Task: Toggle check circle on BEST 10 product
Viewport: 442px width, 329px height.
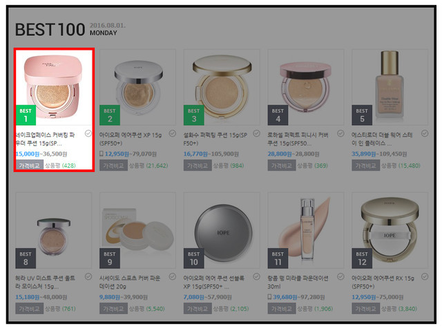Action: click(x=256, y=276)
